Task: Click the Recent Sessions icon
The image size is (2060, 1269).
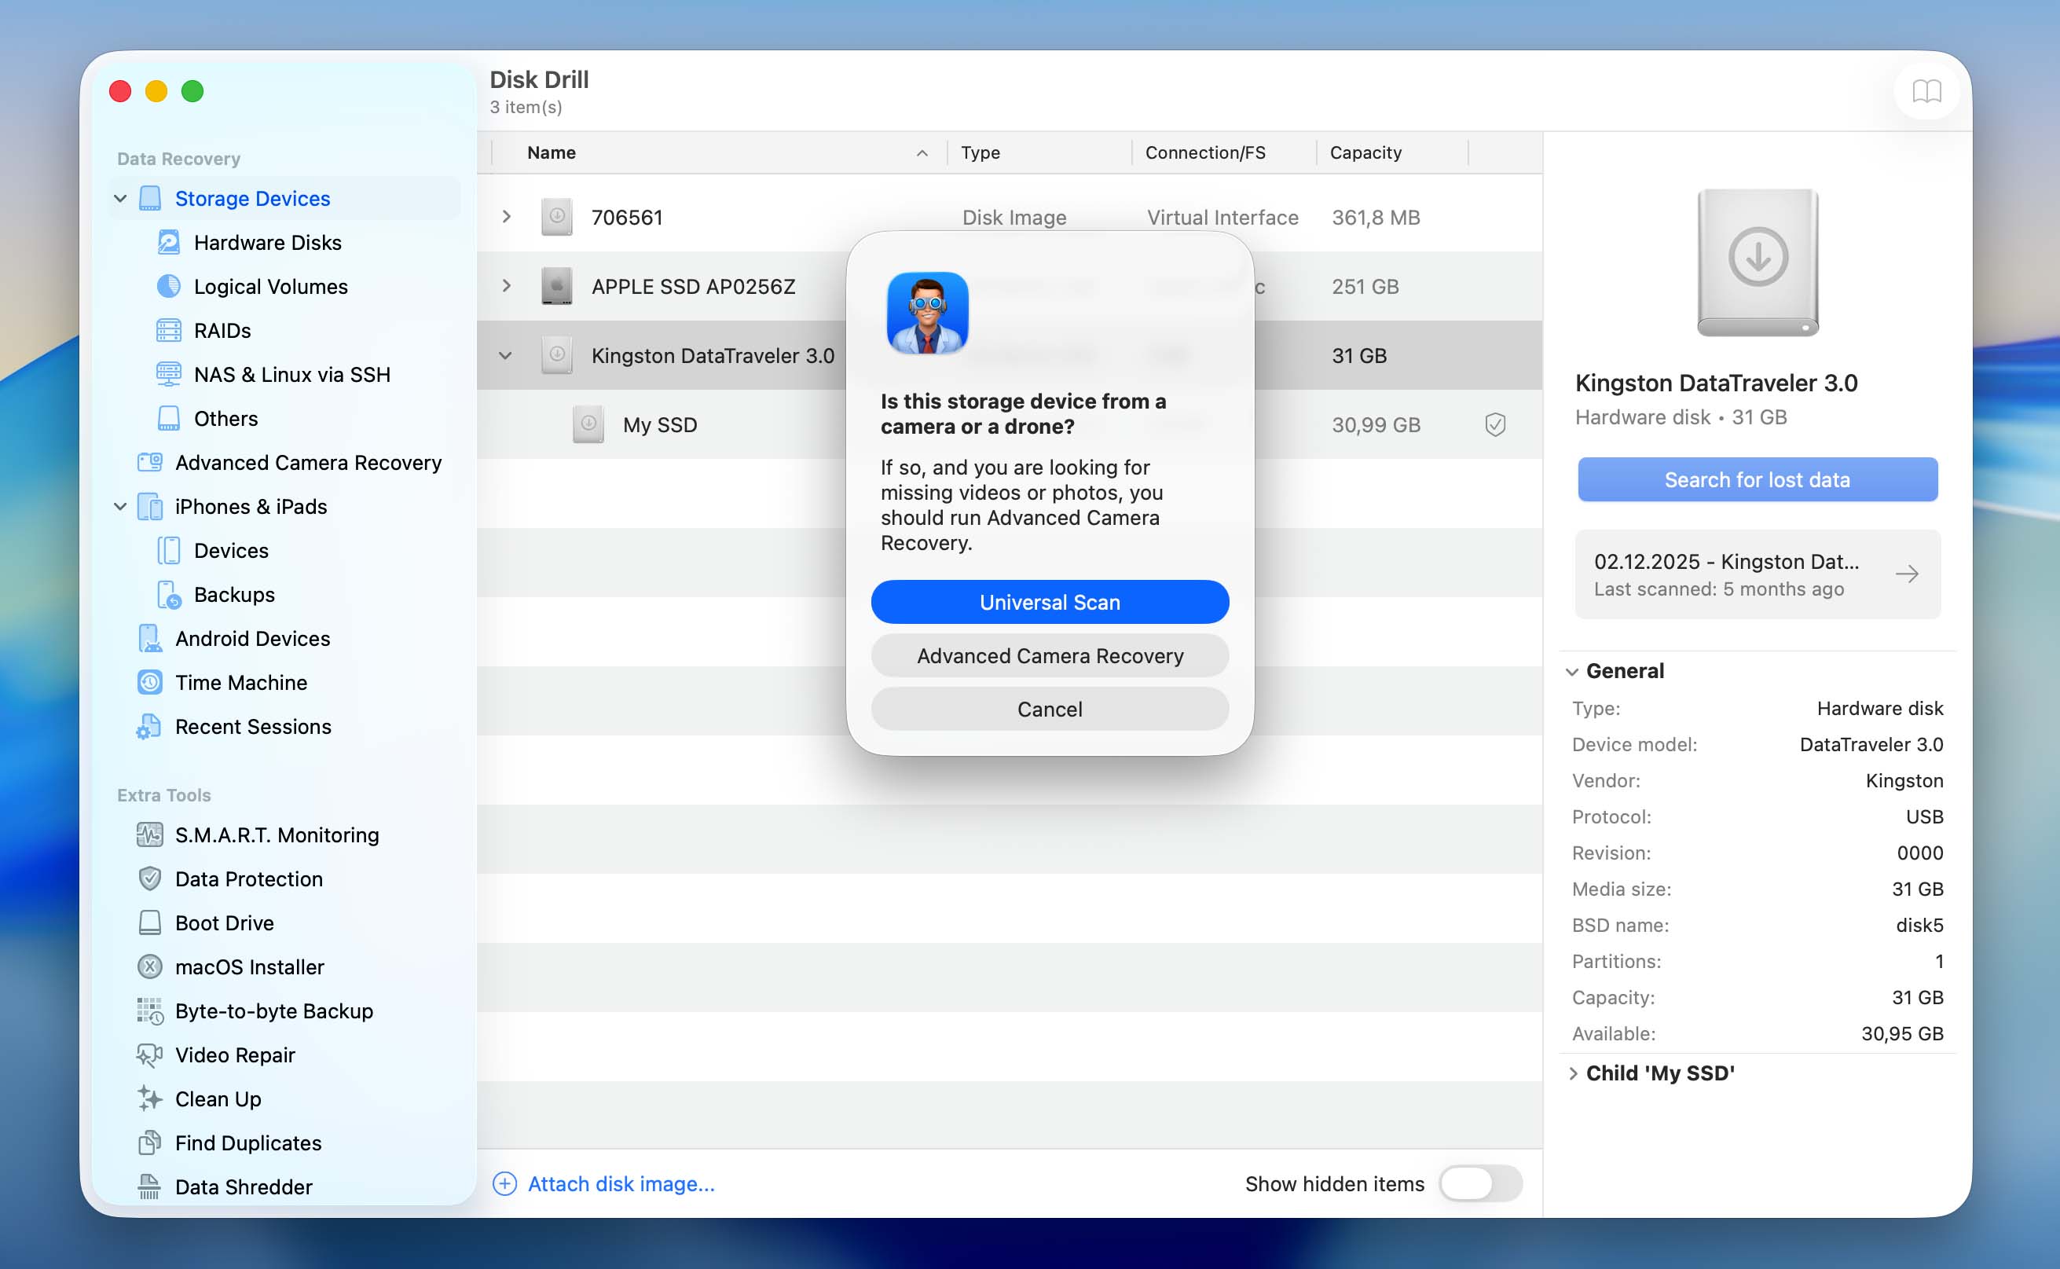Action: (x=150, y=727)
